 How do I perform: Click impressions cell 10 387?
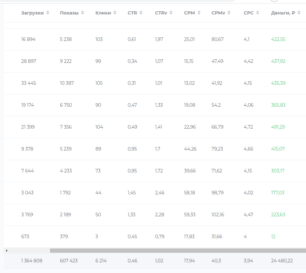tap(67, 83)
